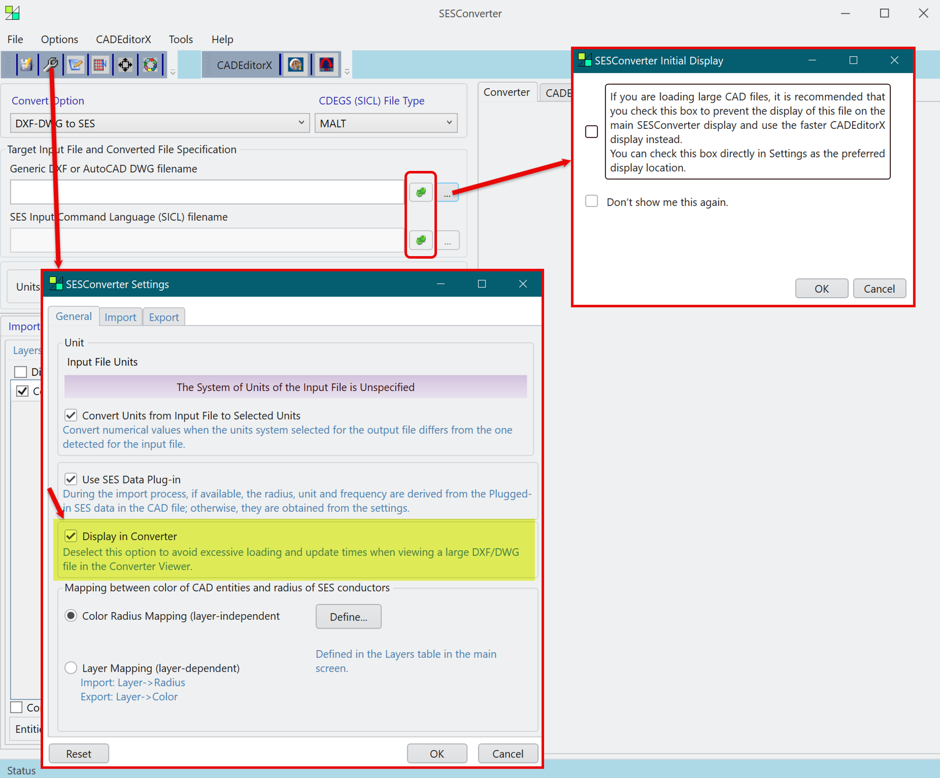Viewport: 940px width, 778px height.
Task: Close the SESConverter Settings dialog
Action: [523, 284]
